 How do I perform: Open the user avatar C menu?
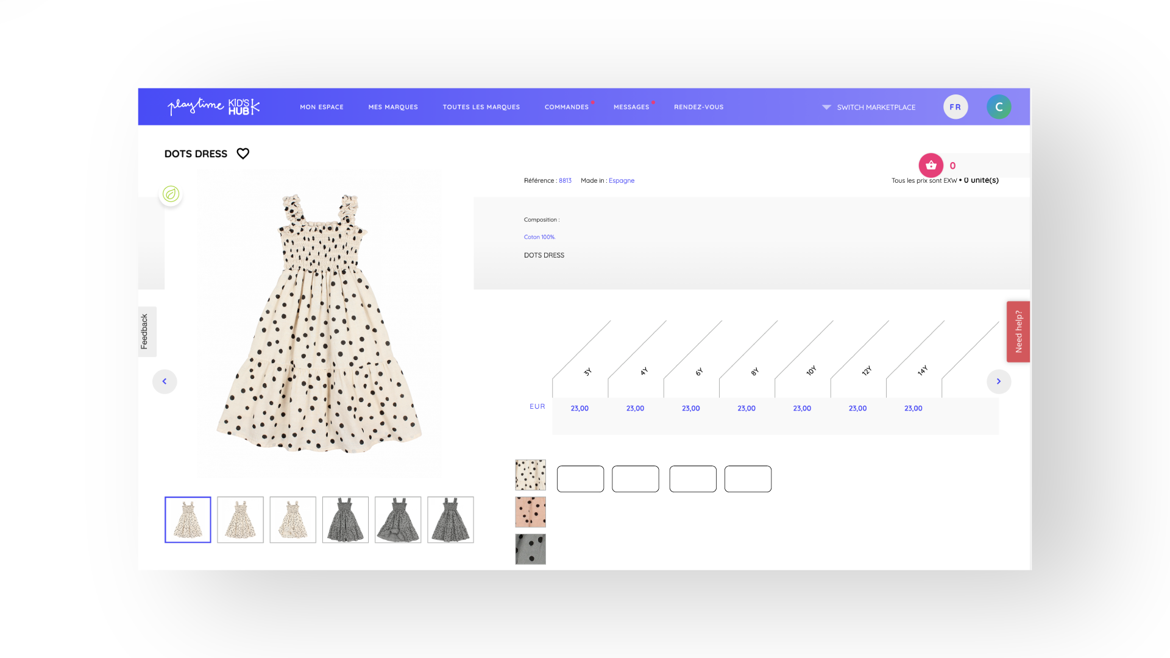click(999, 107)
